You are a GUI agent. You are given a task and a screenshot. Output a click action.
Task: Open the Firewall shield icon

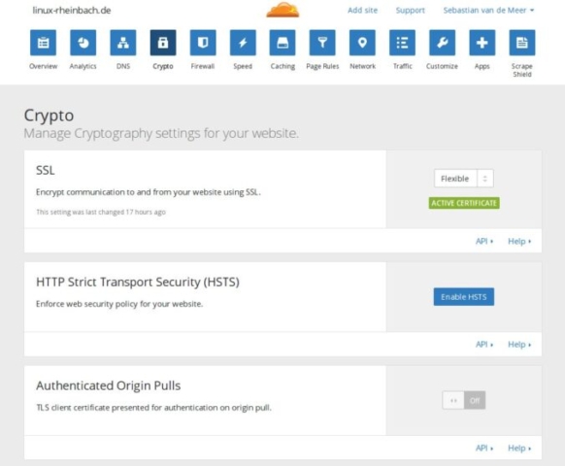[x=203, y=43]
